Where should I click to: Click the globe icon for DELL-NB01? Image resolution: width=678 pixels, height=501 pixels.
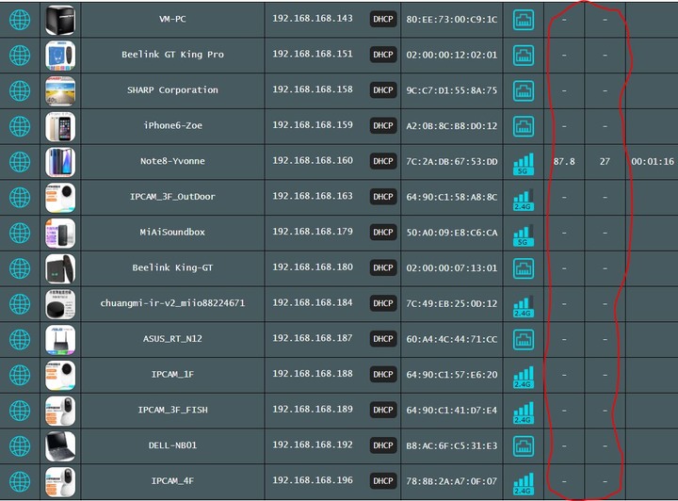coord(20,445)
